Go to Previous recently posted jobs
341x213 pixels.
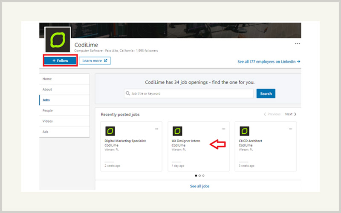(x=272, y=114)
